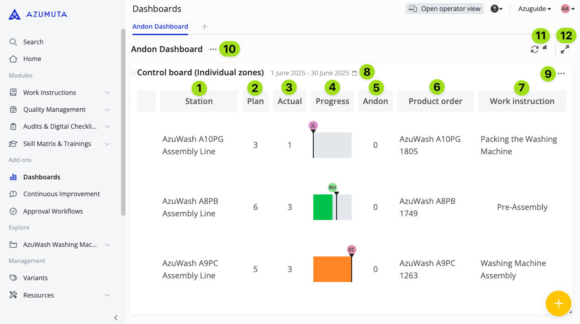The image size is (580, 324).
Task: Click the refresh dashboard icon
Action: click(534, 49)
